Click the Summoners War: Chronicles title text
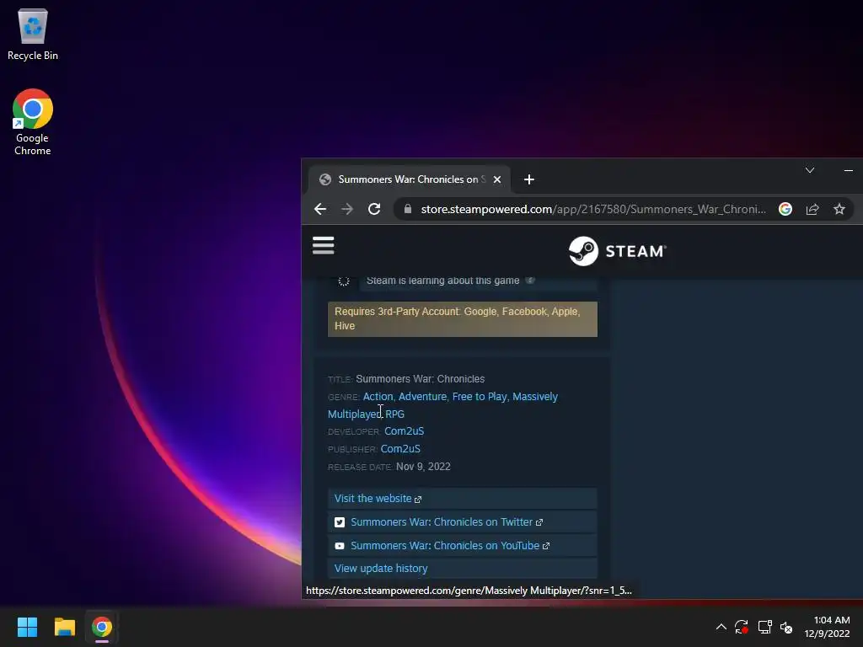The height and width of the screenshot is (647, 863). 420,379
